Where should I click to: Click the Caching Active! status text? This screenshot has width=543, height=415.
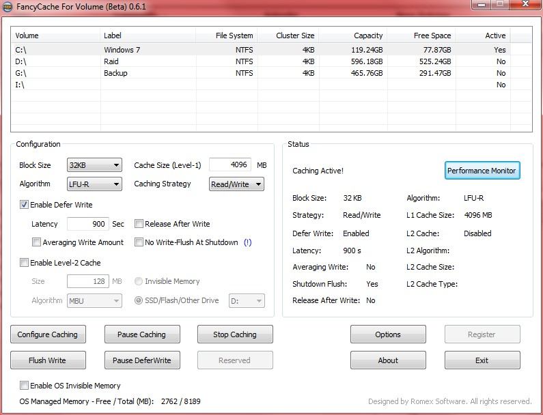[x=318, y=171]
